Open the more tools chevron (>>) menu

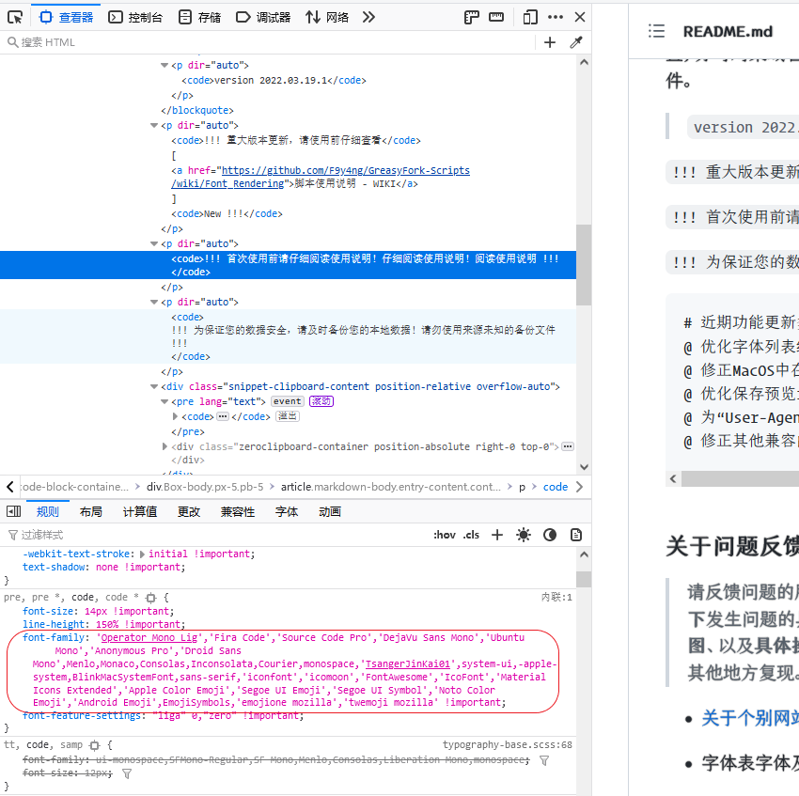[x=368, y=16]
